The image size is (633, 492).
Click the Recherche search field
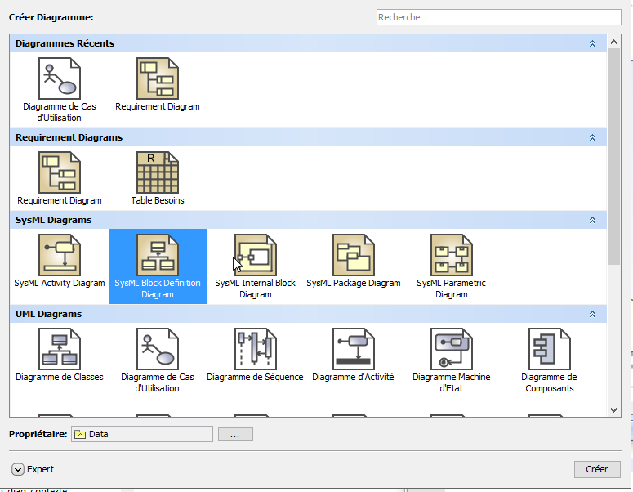coord(498,17)
